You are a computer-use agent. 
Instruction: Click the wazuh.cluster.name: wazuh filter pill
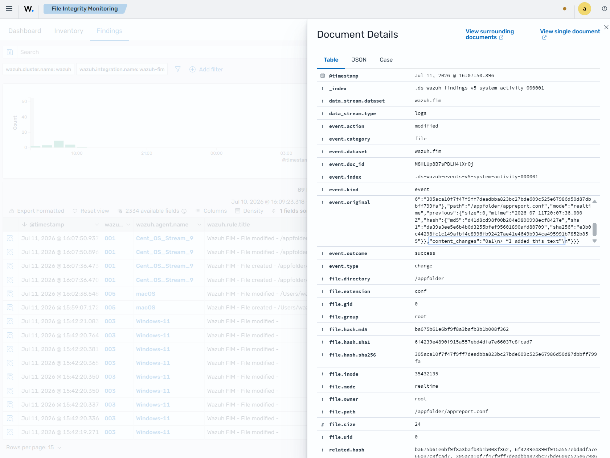tap(38, 69)
